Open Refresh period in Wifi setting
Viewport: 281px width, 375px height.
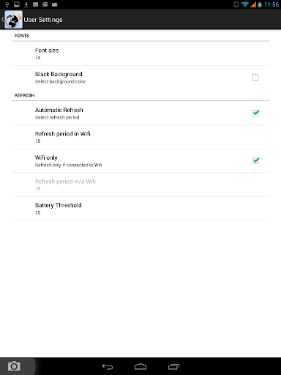(140, 137)
